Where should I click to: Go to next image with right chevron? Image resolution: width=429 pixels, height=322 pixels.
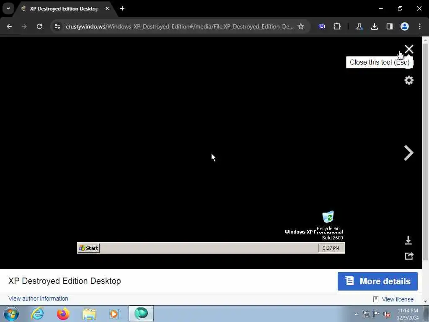click(x=408, y=153)
